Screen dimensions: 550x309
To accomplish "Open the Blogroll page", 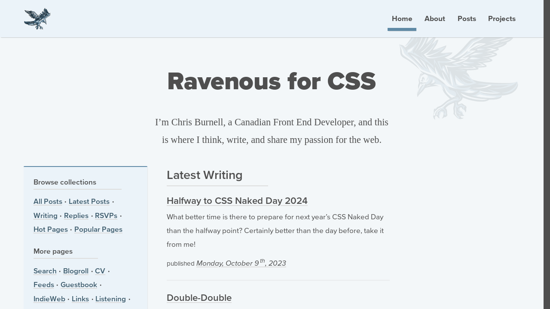I will tap(76, 271).
